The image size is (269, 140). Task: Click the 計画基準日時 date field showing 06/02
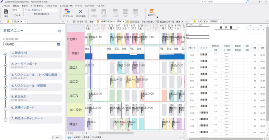tap(32, 44)
